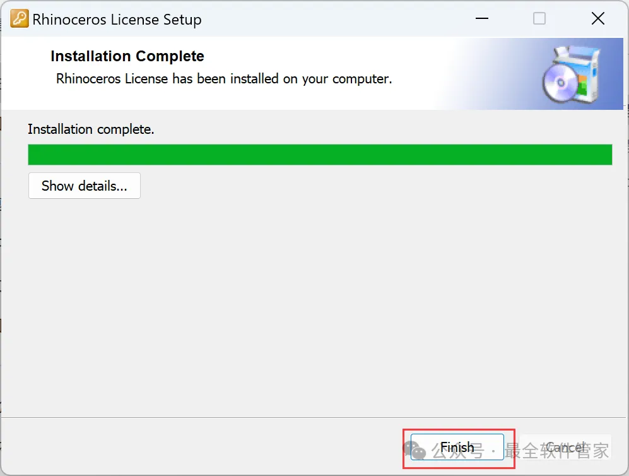Click the WeChat logo watermark
This screenshot has width=629, height=476.
[x=414, y=450]
